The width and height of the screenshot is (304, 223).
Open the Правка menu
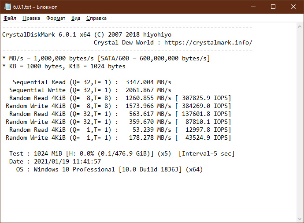pos(31,18)
